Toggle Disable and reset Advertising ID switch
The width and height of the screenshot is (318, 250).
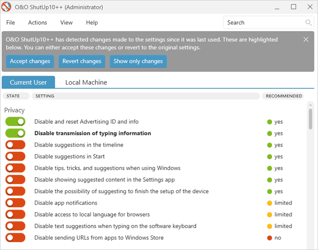[x=15, y=122]
